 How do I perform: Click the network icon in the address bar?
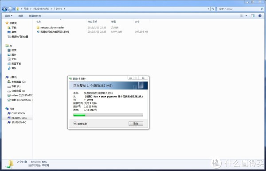click(x=18, y=9)
